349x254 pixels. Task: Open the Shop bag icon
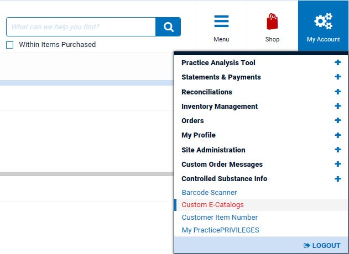[272, 22]
